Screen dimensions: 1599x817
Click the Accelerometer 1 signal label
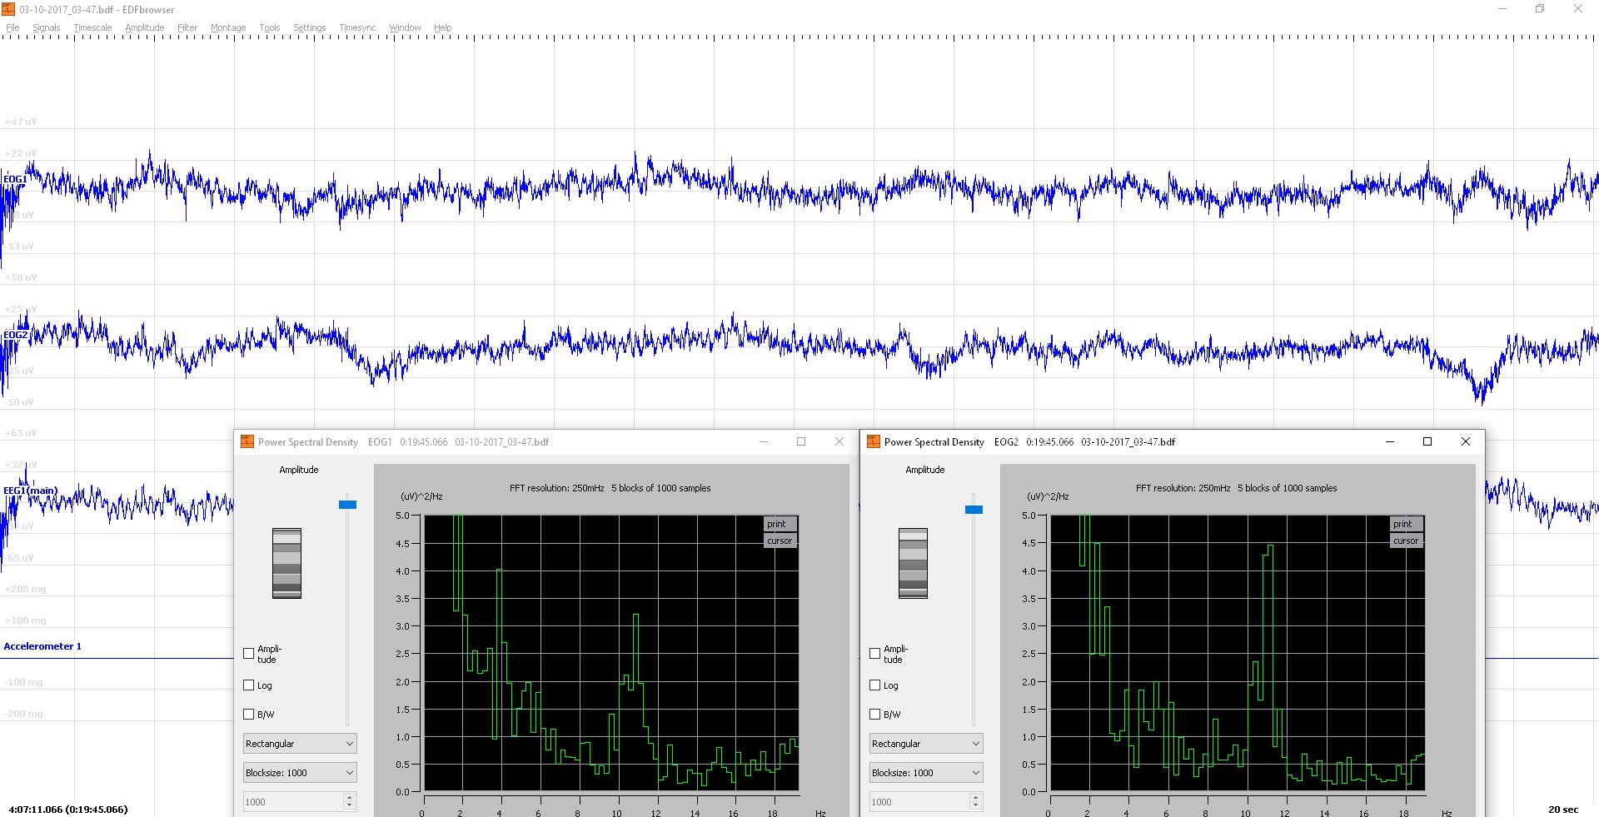42,646
